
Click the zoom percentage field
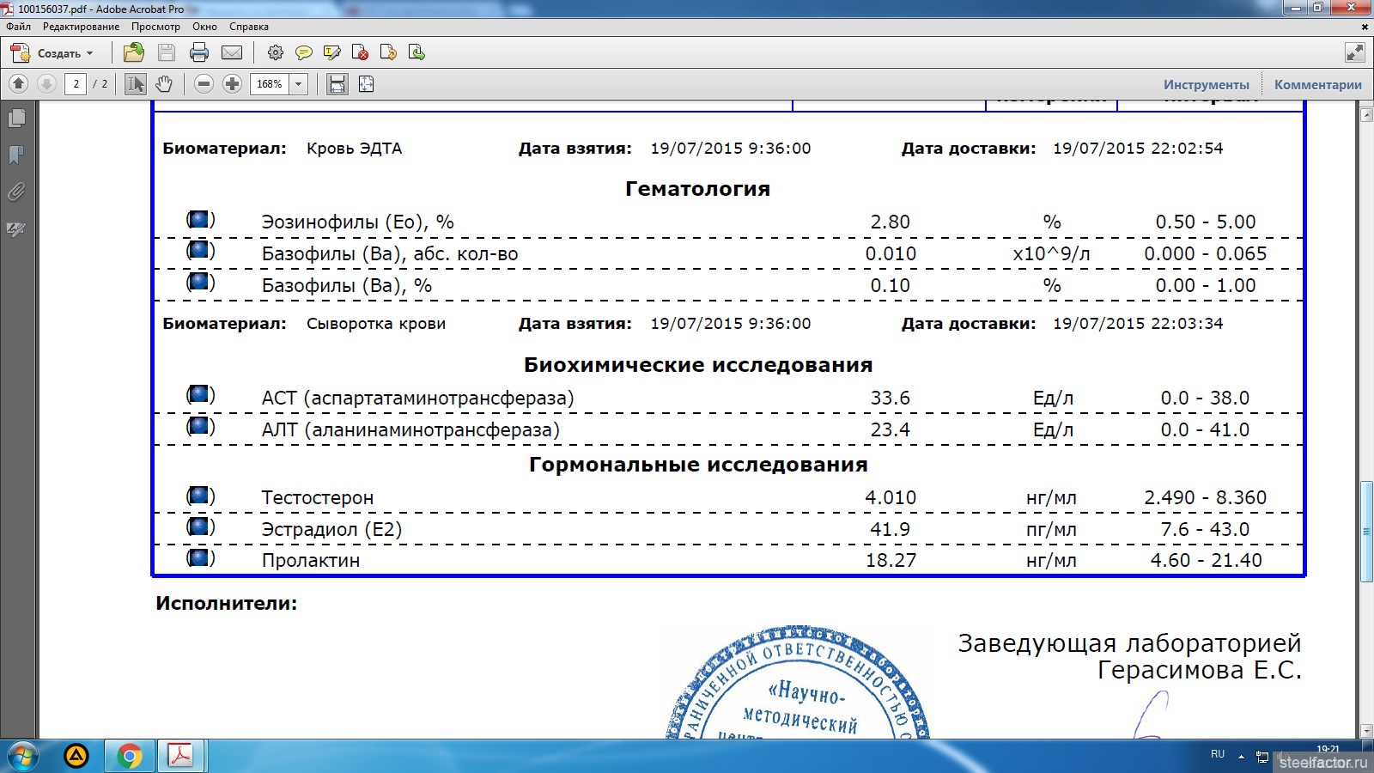(270, 83)
